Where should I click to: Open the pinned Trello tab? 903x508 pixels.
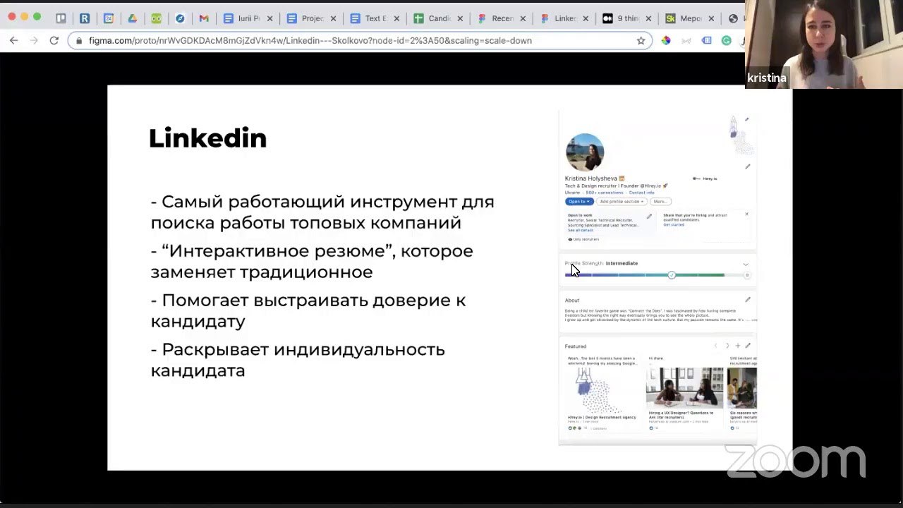pos(61,19)
